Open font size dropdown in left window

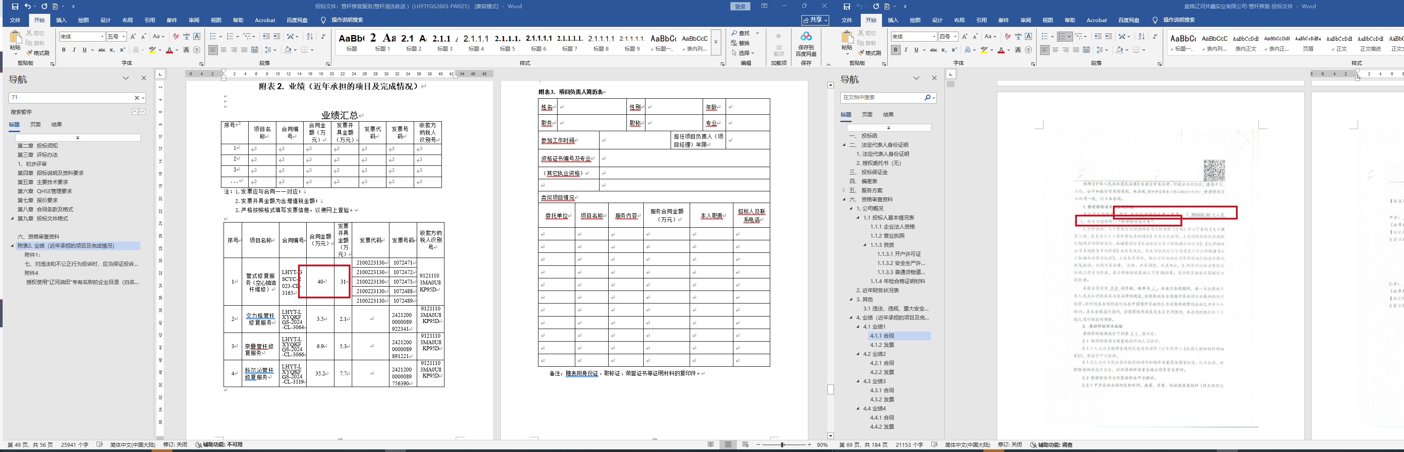(x=124, y=36)
